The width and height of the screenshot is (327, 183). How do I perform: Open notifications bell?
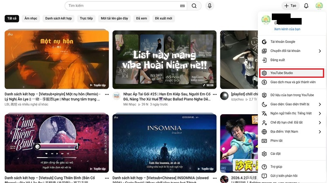[306, 6]
